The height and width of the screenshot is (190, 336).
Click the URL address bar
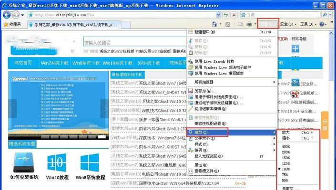coord(122,15)
